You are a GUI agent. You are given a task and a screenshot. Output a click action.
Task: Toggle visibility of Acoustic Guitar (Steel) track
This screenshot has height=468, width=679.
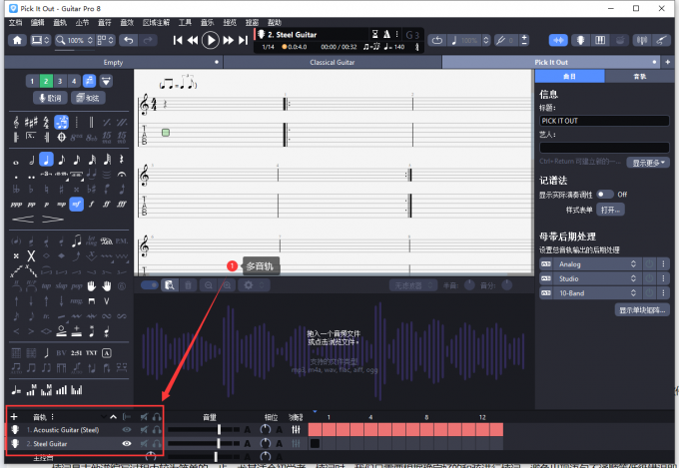[127, 429]
